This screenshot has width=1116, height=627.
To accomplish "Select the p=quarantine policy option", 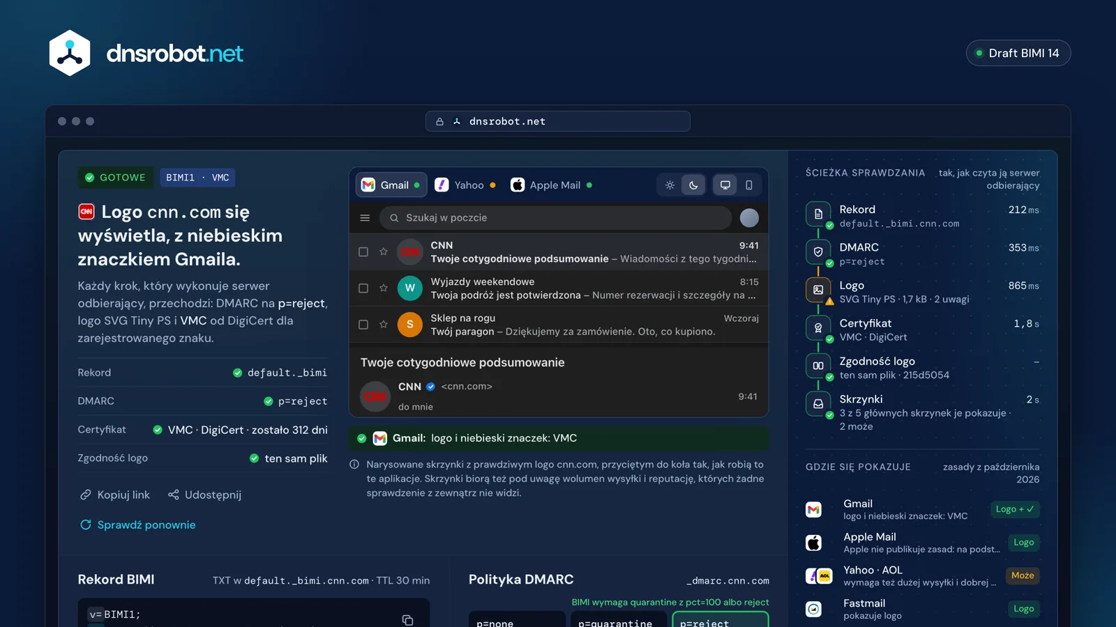I will [619, 620].
